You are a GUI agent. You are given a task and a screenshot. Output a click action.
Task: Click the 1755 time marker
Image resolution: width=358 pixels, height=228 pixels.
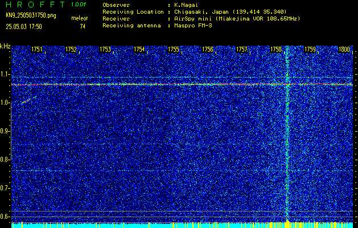point(174,49)
